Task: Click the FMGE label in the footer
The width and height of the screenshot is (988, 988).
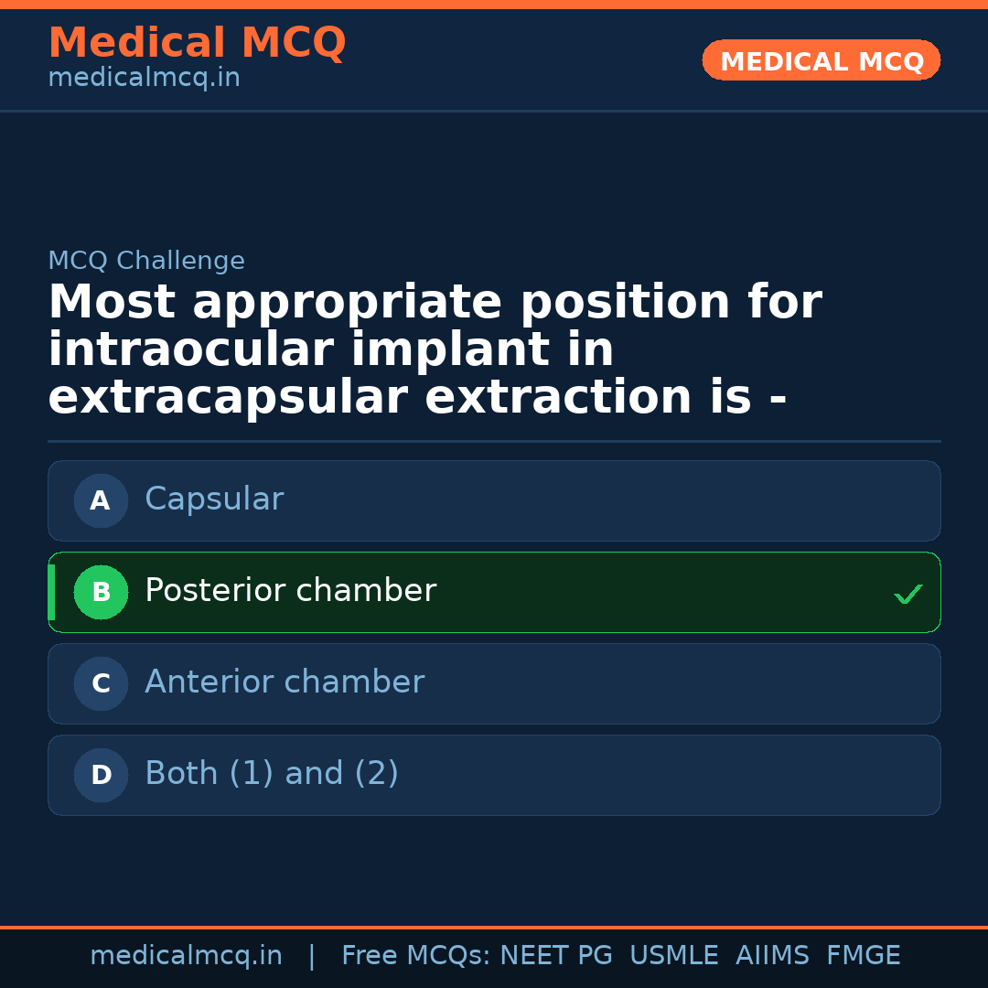Action: pos(863,955)
